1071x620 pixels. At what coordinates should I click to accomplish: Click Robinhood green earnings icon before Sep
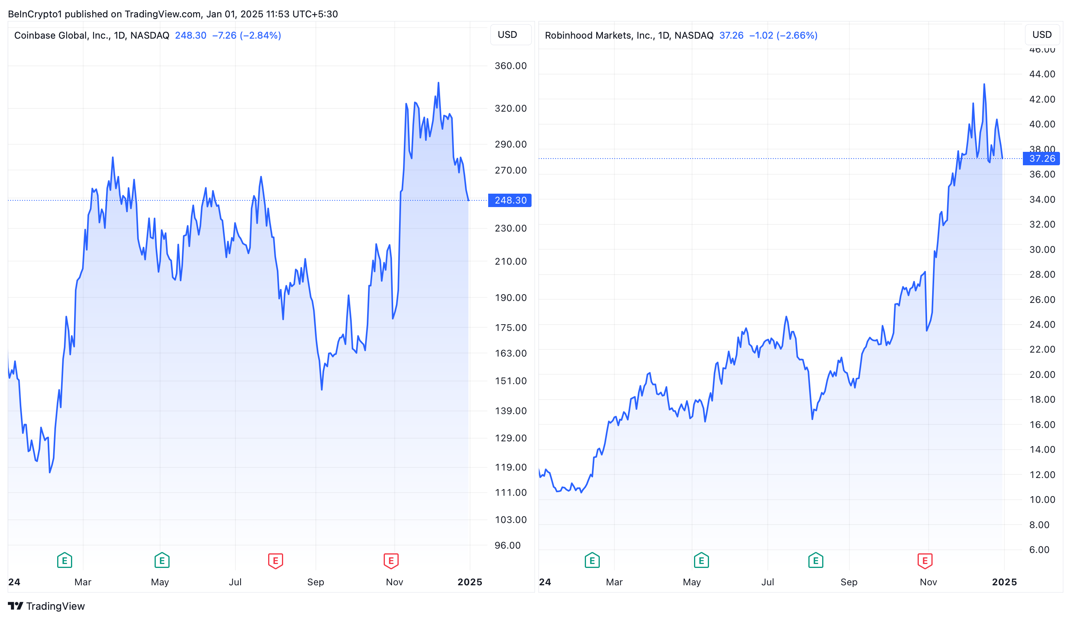(x=815, y=560)
